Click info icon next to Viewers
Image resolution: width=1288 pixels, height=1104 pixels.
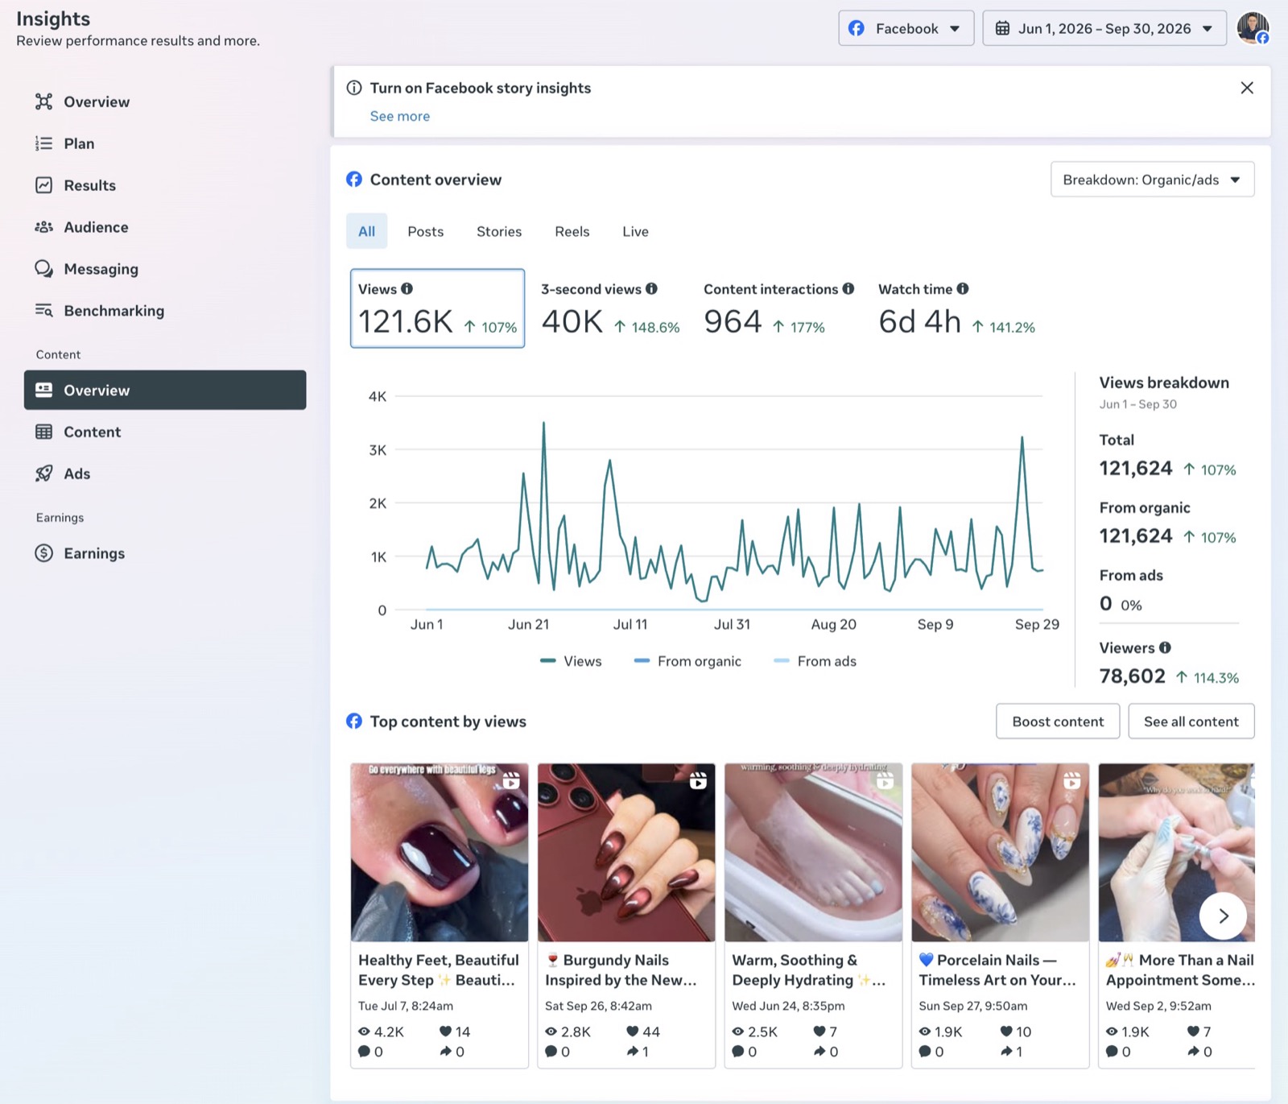[1165, 647]
